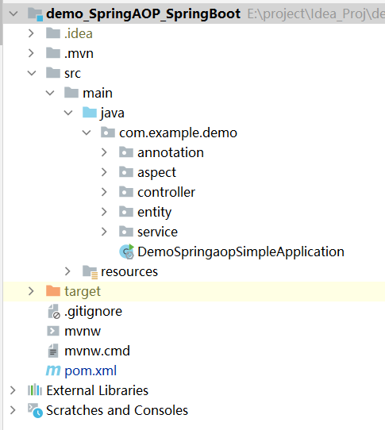385x430 pixels.
Task: Select the mvnw file name
Action: 83,332
